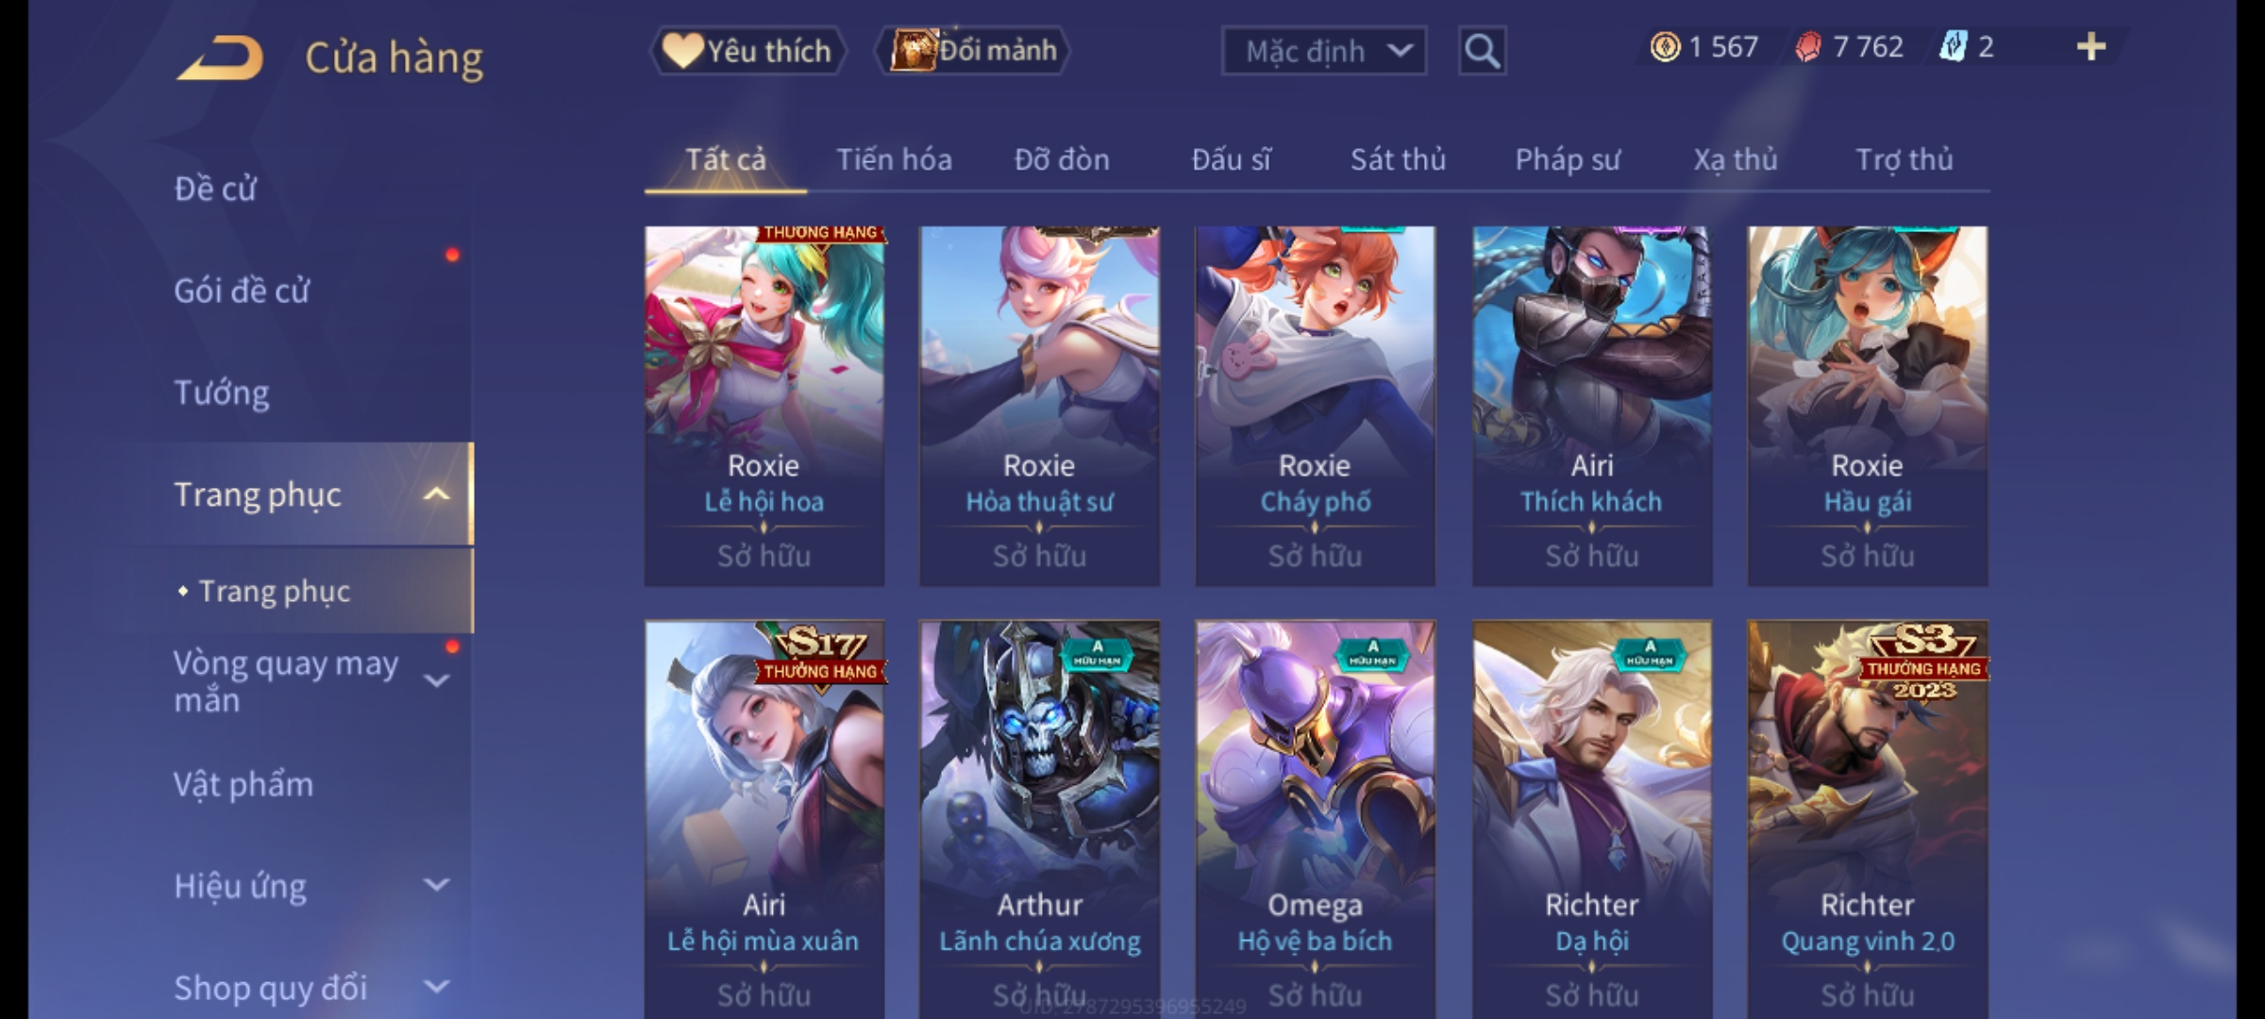Expand the Hiệu ứng sidebar section

(436, 885)
